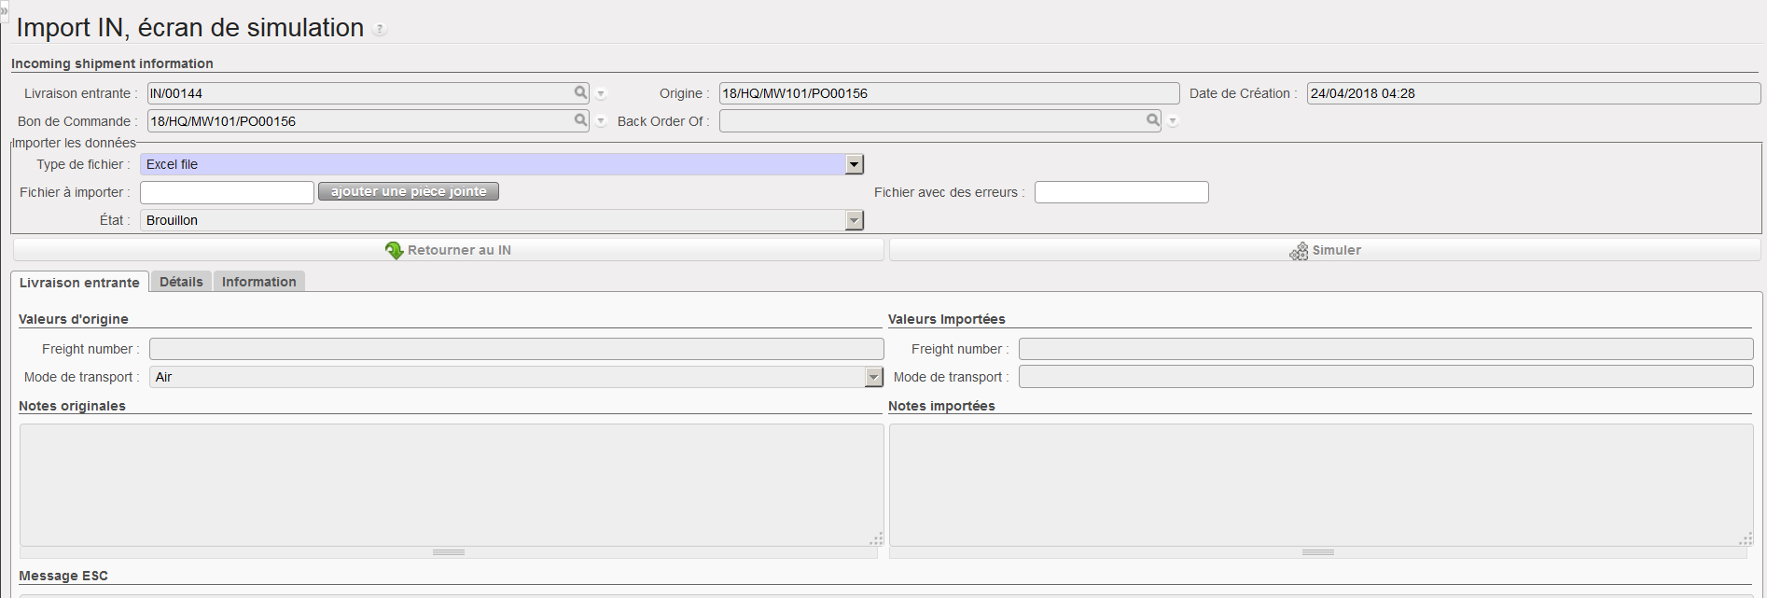Viewport: 1767px width, 598px height.
Task: Switch to the Détails tab
Action: coord(181,282)
